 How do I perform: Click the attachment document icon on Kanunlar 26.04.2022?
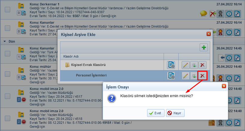coord(24,57)
